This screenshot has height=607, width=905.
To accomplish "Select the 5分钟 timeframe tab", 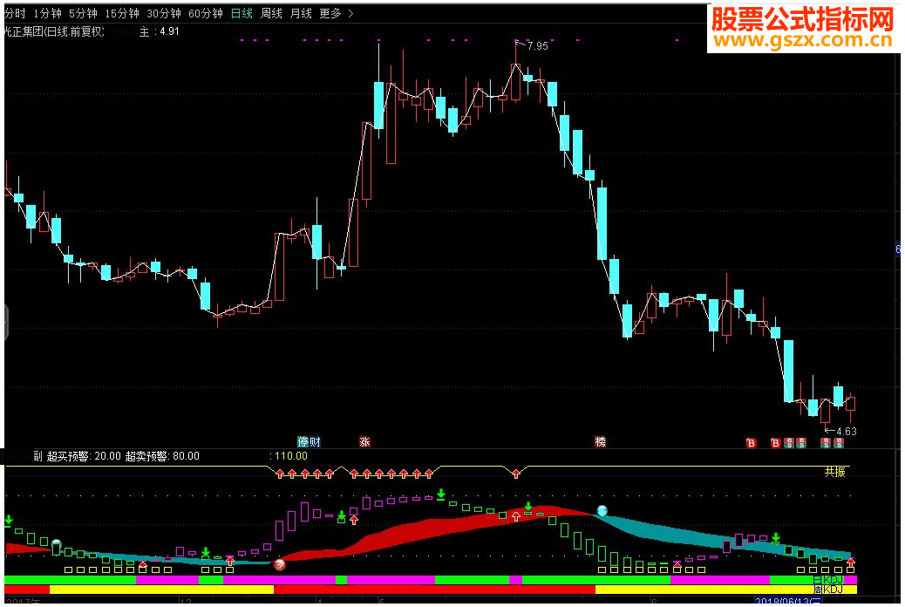I will click(x=83, y=13).
